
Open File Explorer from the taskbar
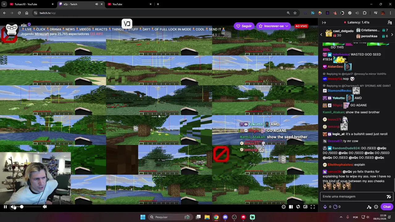[207, 217]
